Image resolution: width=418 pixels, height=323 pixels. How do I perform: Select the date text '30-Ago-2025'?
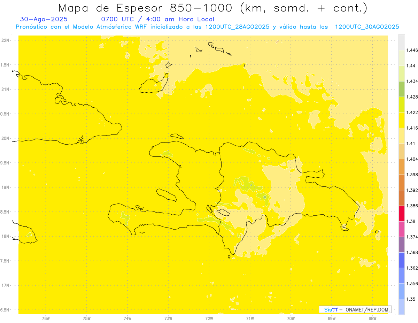pos(44,20)
